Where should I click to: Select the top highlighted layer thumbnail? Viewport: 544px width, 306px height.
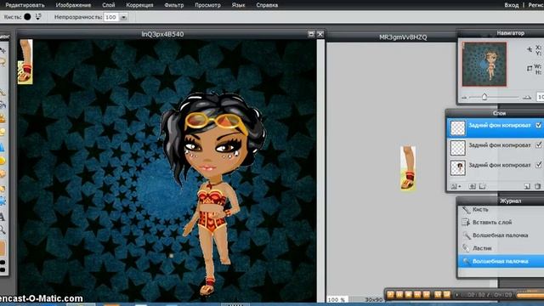click(458, 127)
